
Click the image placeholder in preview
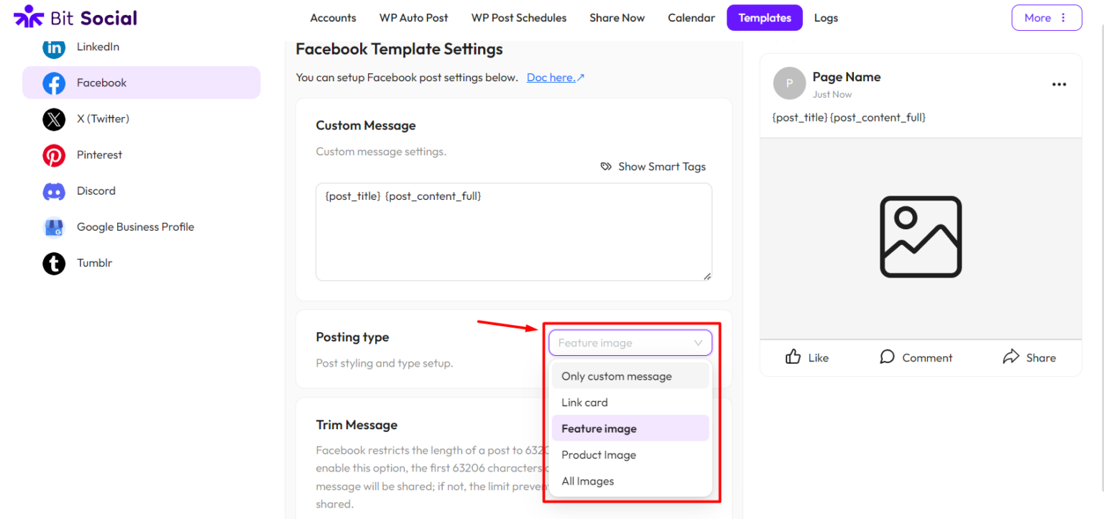coord(921,236)
